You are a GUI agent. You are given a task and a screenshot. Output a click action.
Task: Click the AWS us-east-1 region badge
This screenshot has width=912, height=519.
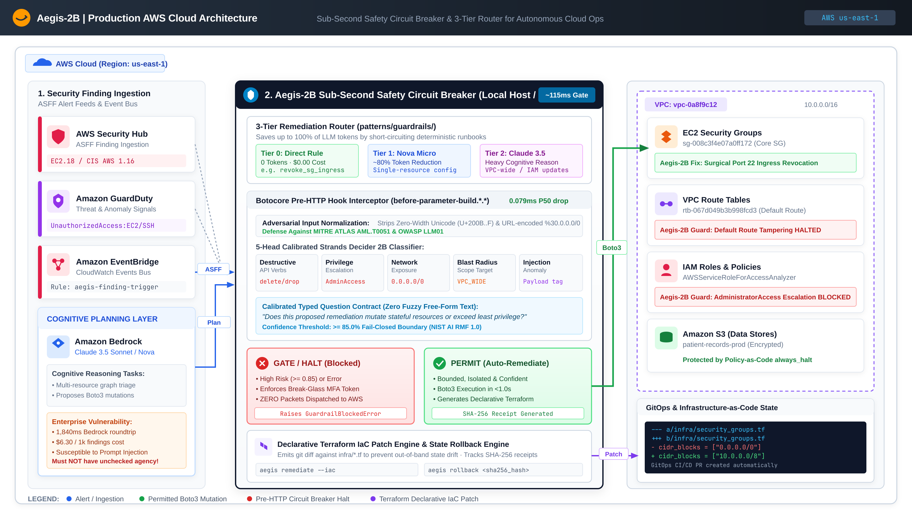849,18
